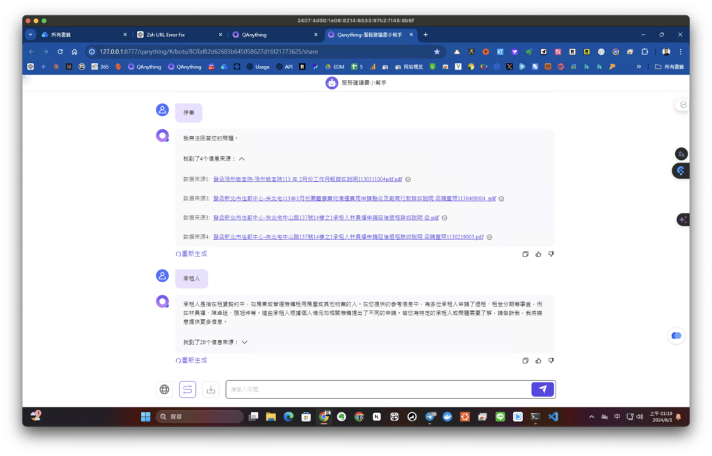Open the browser three-dot menu

pos(680,51)
